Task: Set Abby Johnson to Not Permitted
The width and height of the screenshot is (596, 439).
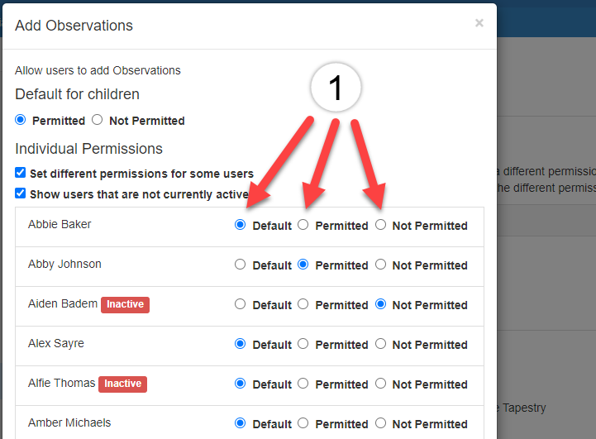Action: (x=380, y=265)
